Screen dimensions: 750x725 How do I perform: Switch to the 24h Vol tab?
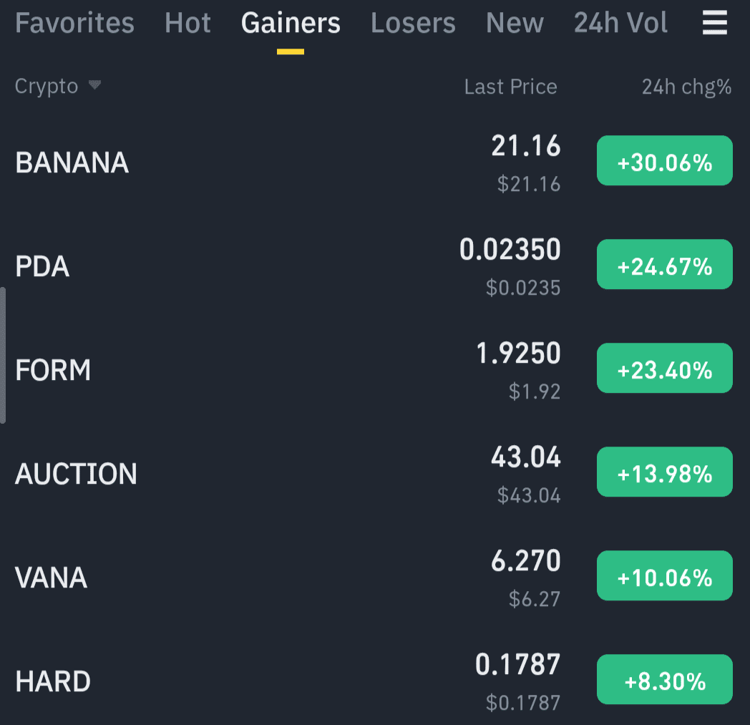(x=620, y=23)
